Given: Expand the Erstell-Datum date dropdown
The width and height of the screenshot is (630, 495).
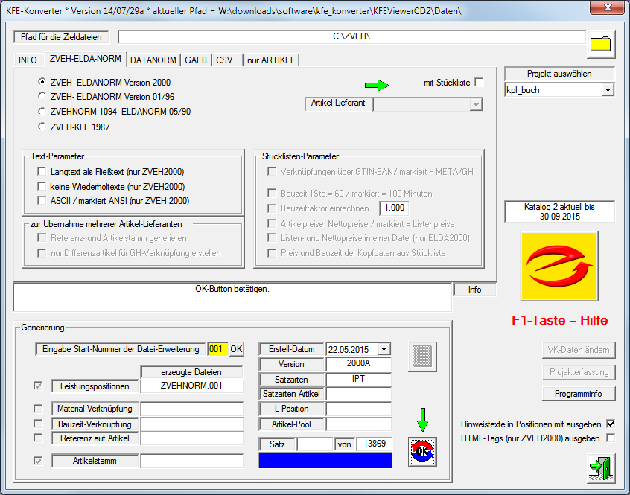Looking at the screenshot, I should click(x=384, y=349).
